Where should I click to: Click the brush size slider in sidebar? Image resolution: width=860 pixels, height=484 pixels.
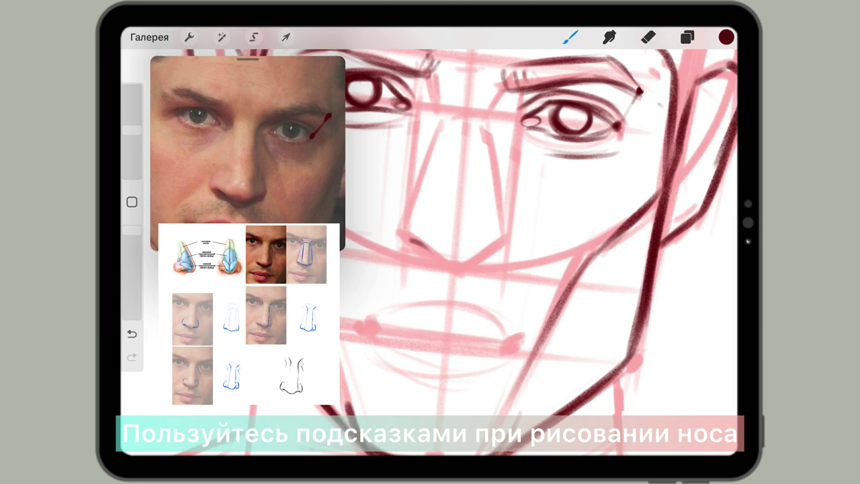132,132
